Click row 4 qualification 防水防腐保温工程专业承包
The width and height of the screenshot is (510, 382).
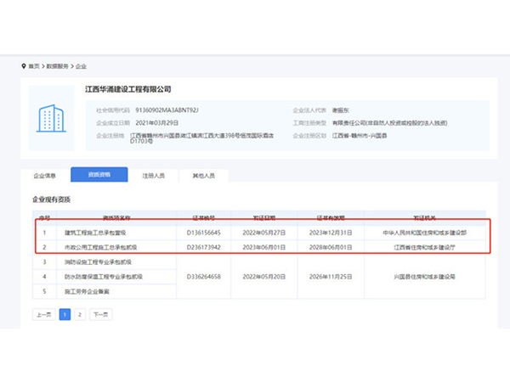pos(104,277)
